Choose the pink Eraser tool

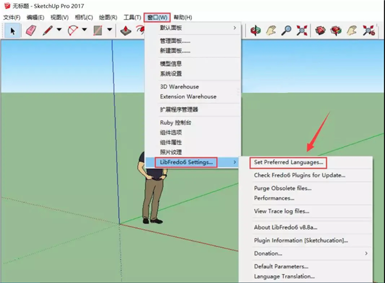click(x=31, y=30)
